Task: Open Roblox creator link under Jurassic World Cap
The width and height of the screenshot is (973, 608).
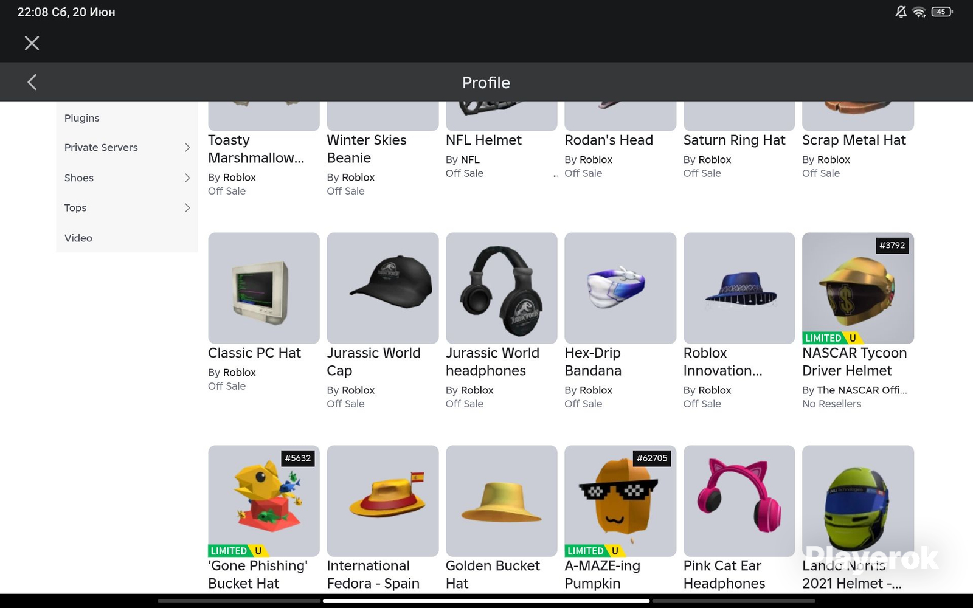Action: coord(358,390)
